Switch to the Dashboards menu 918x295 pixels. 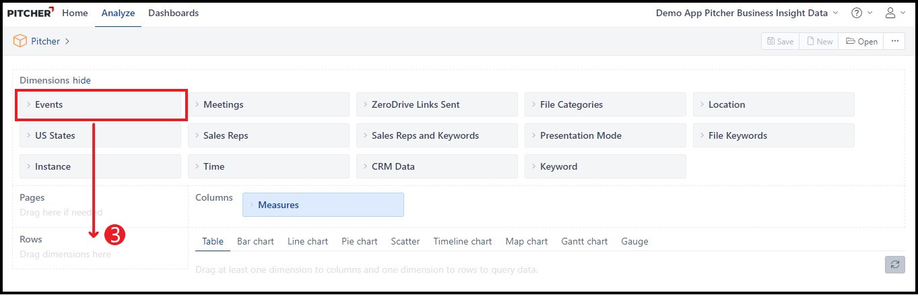(173, 13)
